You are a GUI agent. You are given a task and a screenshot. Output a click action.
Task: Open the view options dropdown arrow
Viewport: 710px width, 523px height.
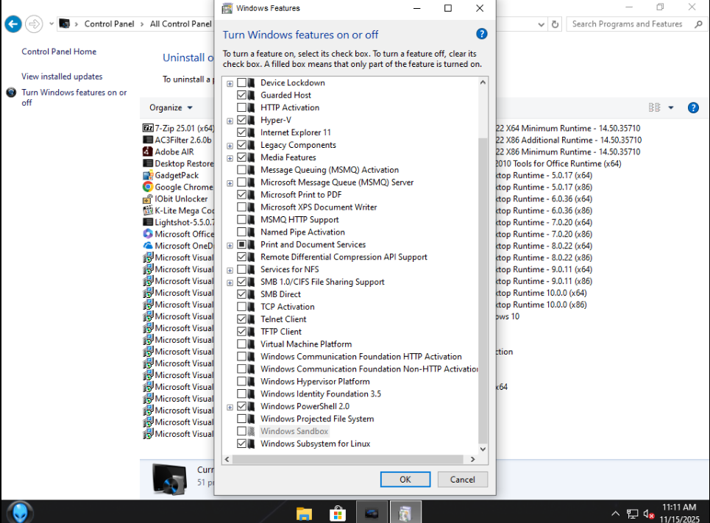click(671, 108)
